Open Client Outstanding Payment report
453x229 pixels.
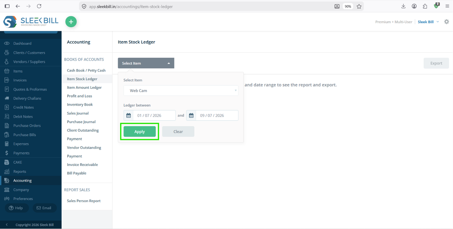click(83, 134)
